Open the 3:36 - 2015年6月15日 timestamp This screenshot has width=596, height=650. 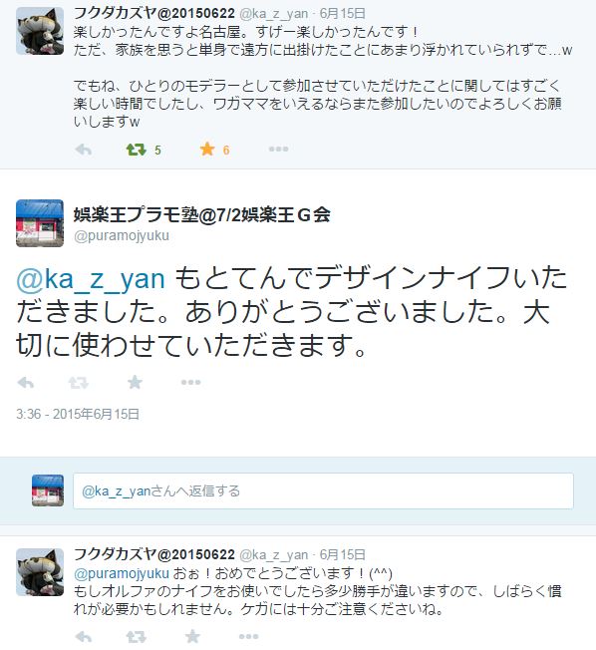(78, 414)
